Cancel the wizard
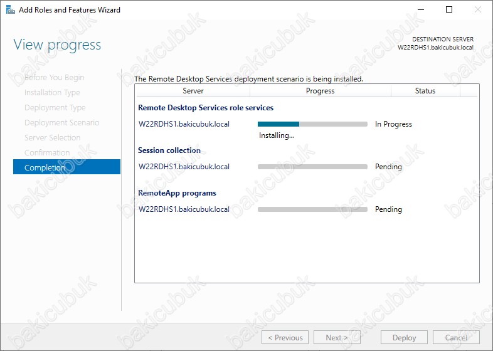The height and width of the screenshot is (351, 493). pyautogui.click(x=456, y=337)
